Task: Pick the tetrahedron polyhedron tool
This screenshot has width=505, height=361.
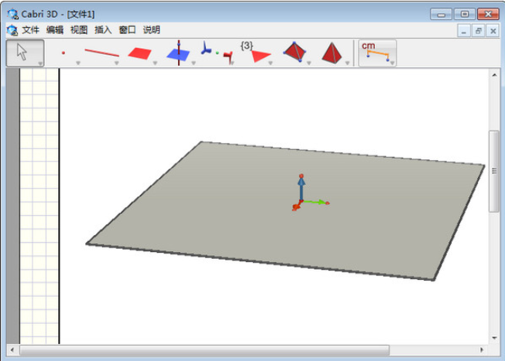Action: [x=294, y=52]
